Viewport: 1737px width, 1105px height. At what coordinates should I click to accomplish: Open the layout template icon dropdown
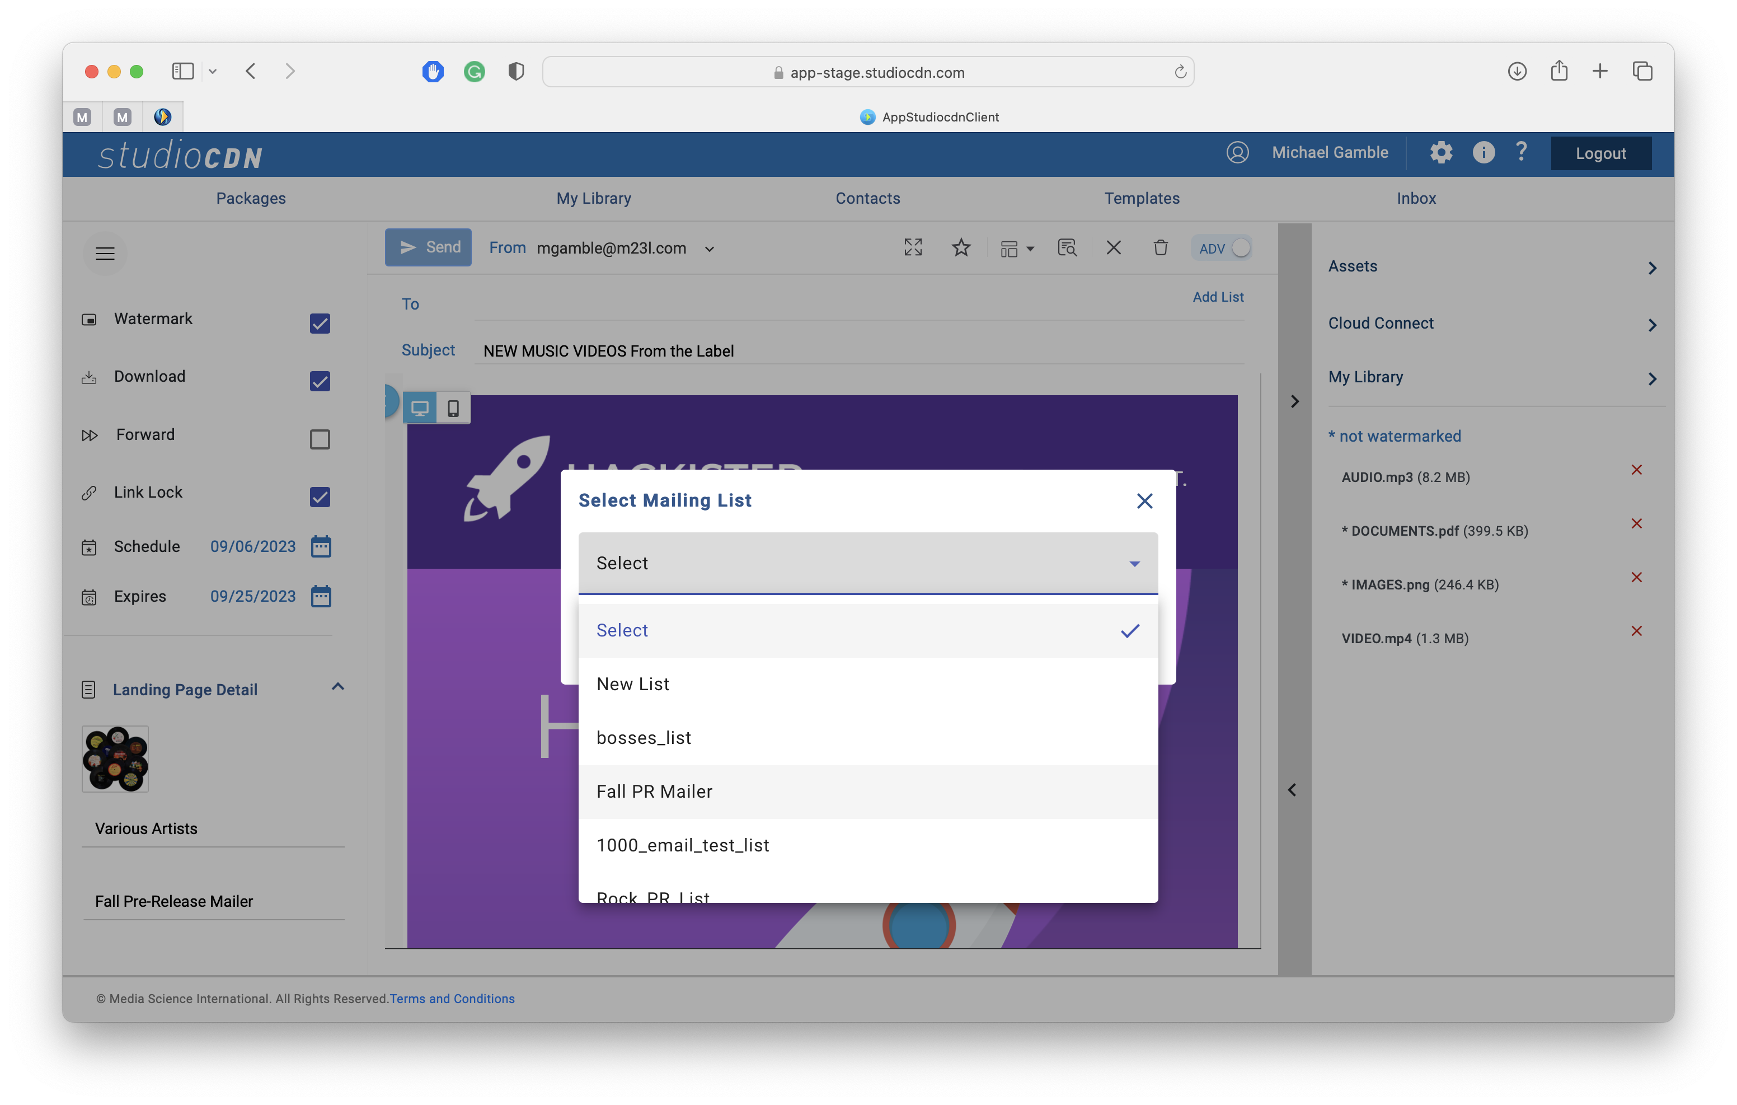click(1016, 249)
